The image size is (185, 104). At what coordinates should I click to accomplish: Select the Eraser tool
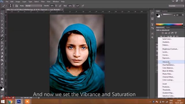point(2,49)
